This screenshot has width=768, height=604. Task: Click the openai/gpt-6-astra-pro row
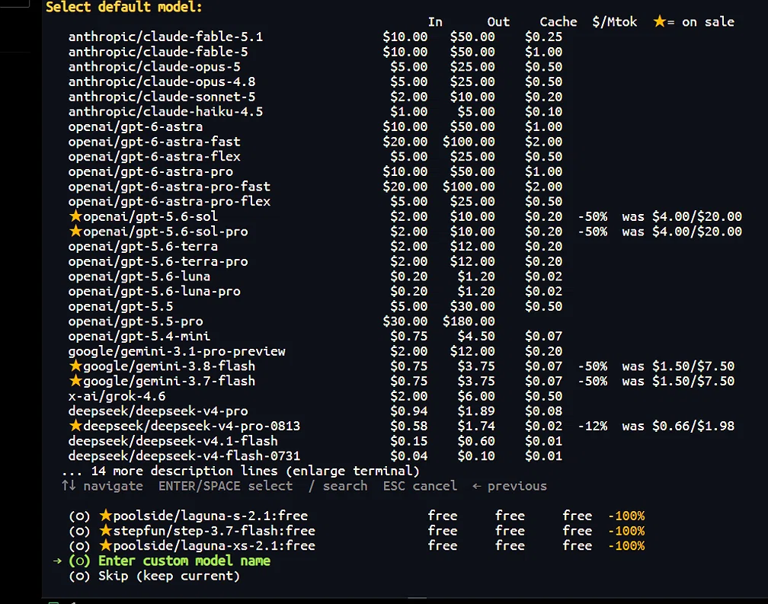(315, 172)
